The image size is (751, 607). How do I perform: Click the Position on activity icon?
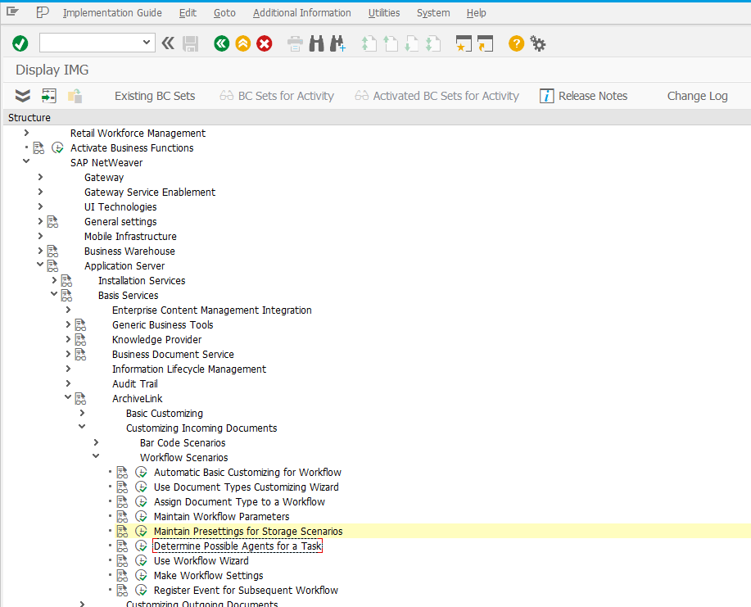coord(49,96)
